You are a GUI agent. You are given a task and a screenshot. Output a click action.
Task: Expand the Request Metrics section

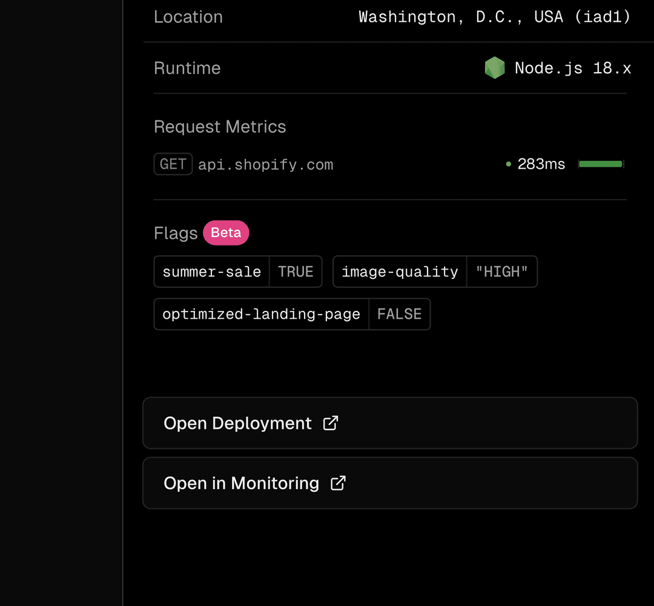(220, 126)
